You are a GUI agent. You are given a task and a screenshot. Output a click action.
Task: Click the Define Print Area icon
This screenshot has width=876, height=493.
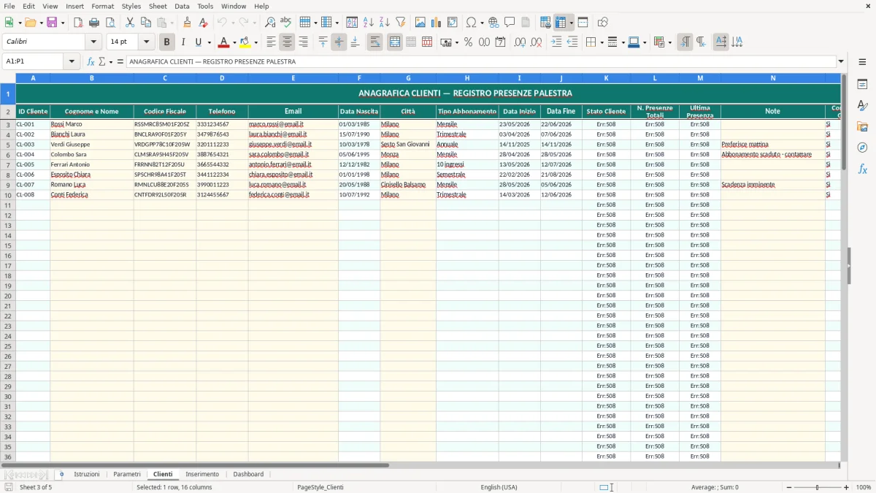pos(545,23)
